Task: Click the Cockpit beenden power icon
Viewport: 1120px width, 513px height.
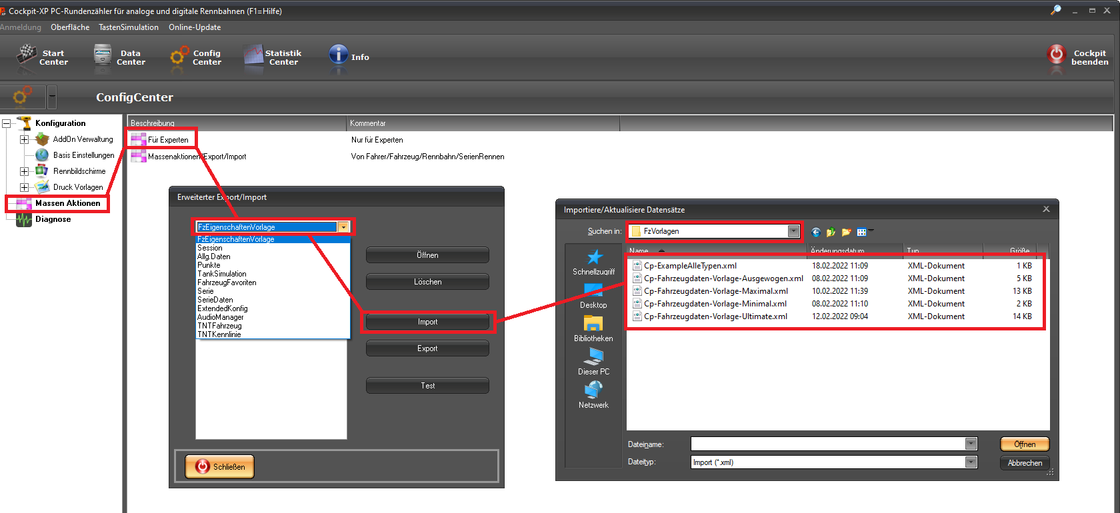Action: tap(1057, 55)
